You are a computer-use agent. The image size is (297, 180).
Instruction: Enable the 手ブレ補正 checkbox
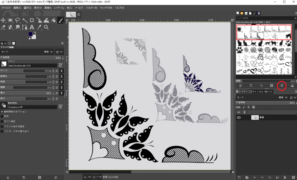(x=2, y=121)
